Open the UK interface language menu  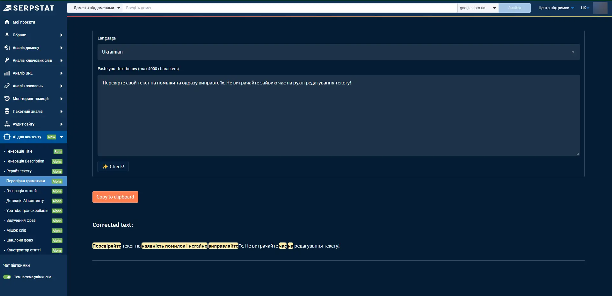pos(585,8)
